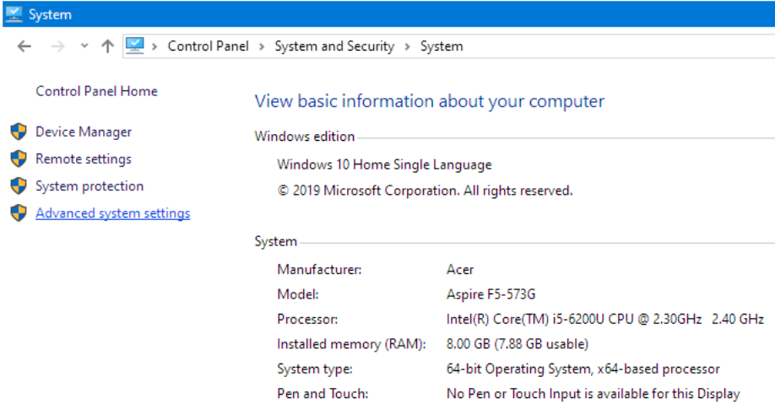Click the empty area of the address bar
This screenshot has height=409, width=775.
pyautogui.click(x=616, y=46)
